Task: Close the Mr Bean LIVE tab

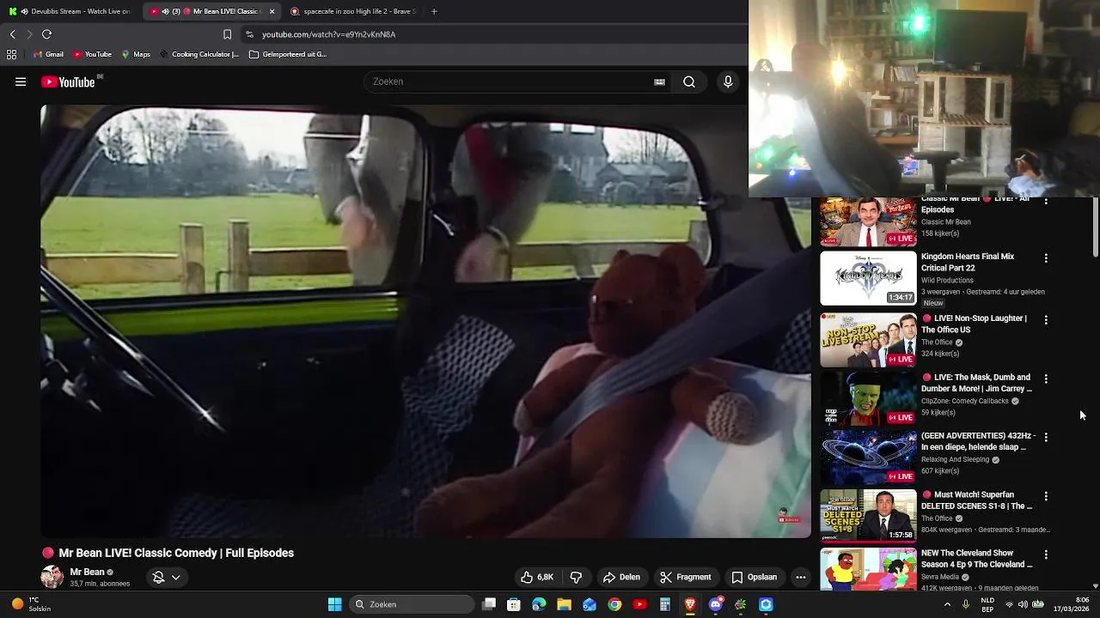Action: tap(272, 11)
